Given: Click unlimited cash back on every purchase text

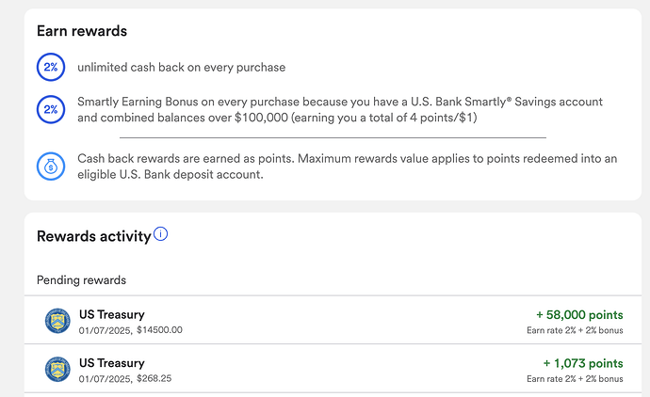Looking at the screenshot, I should pyautogui.click(x=182, y=68).
